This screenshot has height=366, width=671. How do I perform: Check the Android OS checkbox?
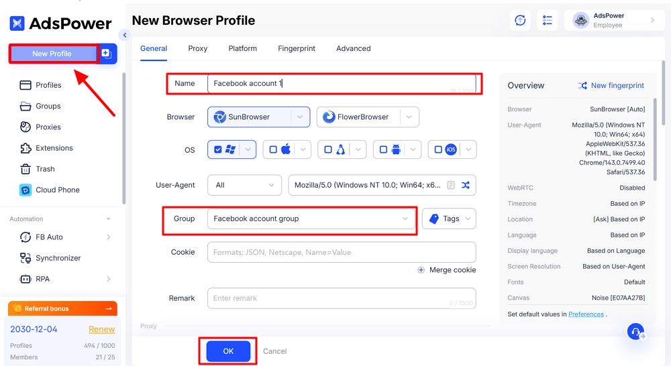[x=383, y=149]
